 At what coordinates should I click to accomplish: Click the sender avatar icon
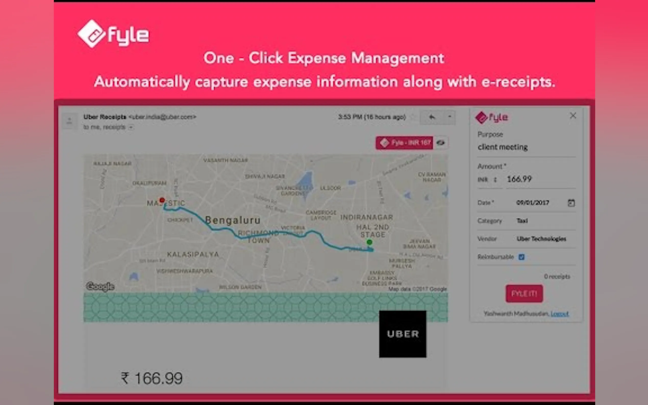69,121
